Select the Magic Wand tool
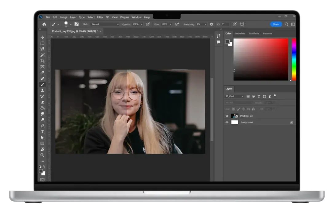 click(42, 55)
